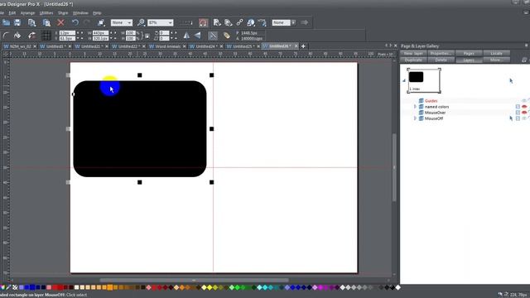
Task: Click the flip vertical triangle icon
Action: click(197, 35)
